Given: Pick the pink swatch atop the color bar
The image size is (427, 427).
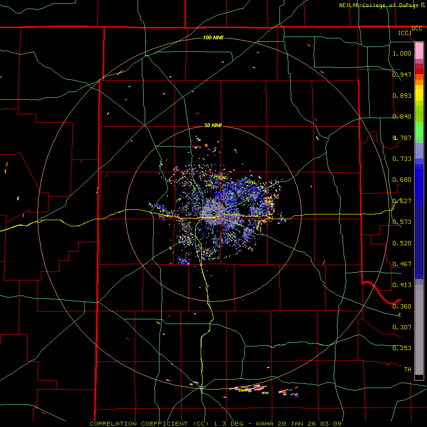Looking at the screenshot, I should pyautogui.click(x=419, y=51).
